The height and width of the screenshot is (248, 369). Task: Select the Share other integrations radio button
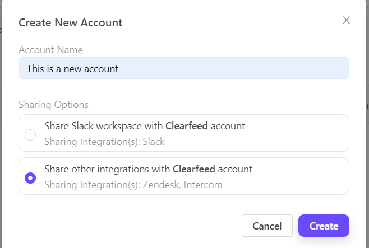coord(31,177)
